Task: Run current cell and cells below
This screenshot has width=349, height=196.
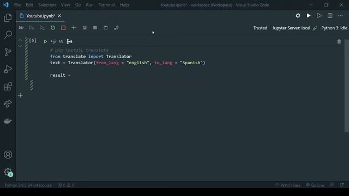Action: point(42,28)
